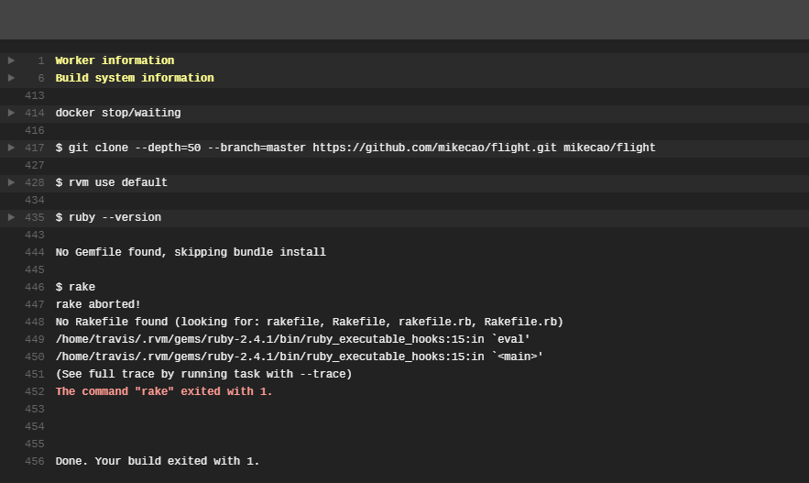Select line number 435

coord(35,218)
